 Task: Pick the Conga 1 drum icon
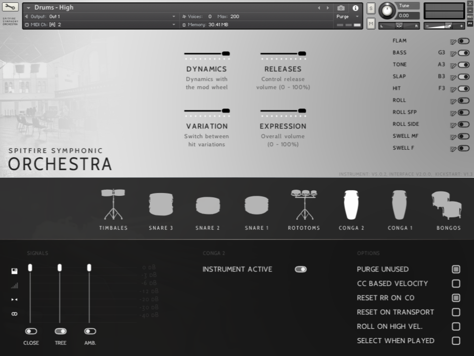coord(399,205)
